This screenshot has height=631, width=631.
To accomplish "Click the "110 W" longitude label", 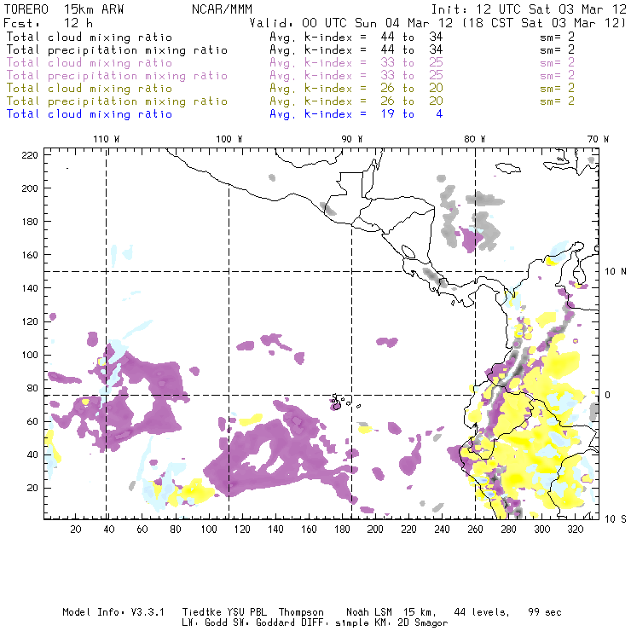I will click(107, 139).
